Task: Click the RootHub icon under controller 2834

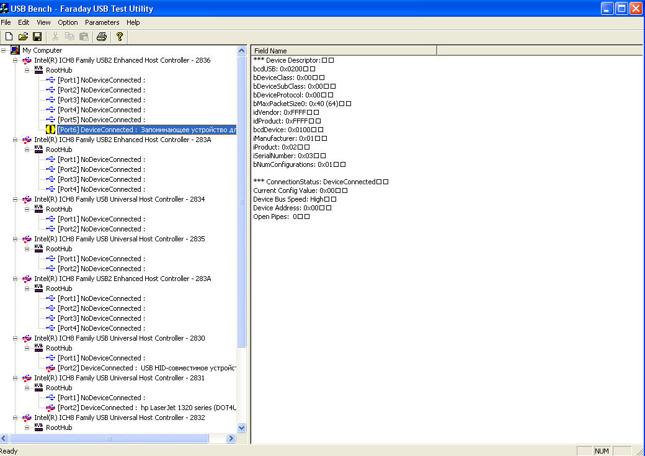Action: [x=38, y=208]
